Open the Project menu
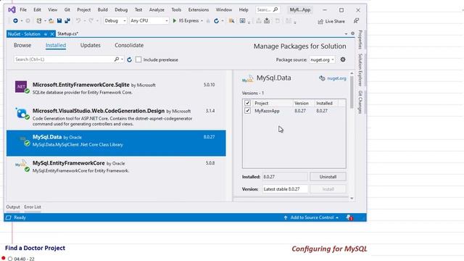464x261 pixels. click(x=84, y=9)
